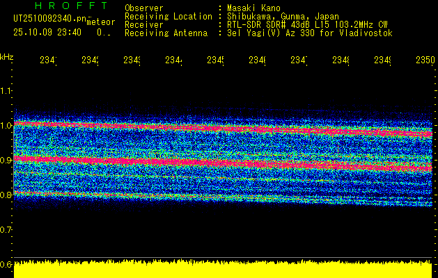Viewport: 438px width, 278px height.
Task: Click the 2342 time axis marker
Action: pos(91,60)
